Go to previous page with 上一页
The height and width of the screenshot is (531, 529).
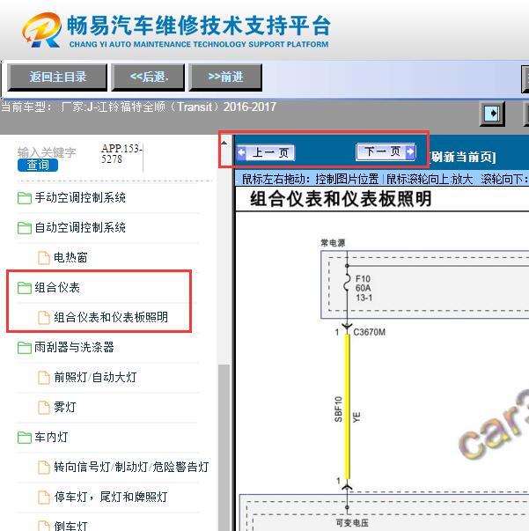(266, 152)
